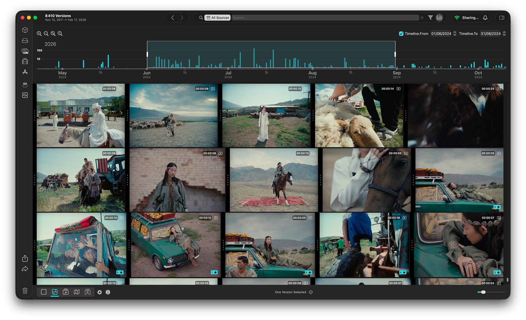Click the Timeline.From date stepper arrows
The width and height of the screenshot is (526, 320).
coord(455,34)
